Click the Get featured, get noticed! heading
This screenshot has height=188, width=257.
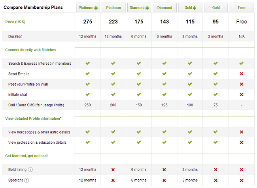pos(26,156)
